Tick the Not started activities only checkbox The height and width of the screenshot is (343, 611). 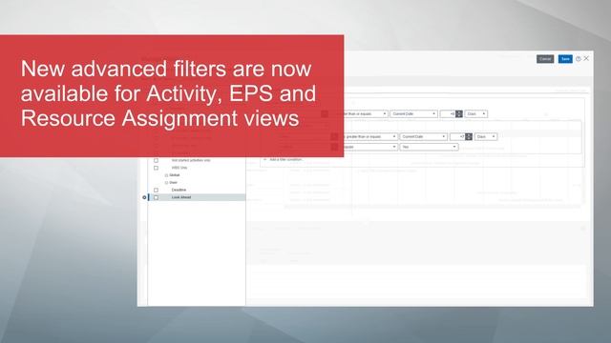156,160
